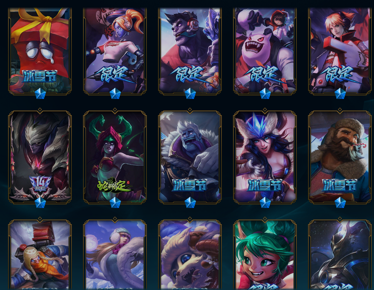Click blue gem under red gift-box skin card
The height and width of the screenshot is (290, 374).
(x=40, y=93)
